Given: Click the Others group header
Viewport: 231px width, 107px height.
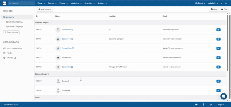Looking at the screenshot, I should click(x=130, y=97).
